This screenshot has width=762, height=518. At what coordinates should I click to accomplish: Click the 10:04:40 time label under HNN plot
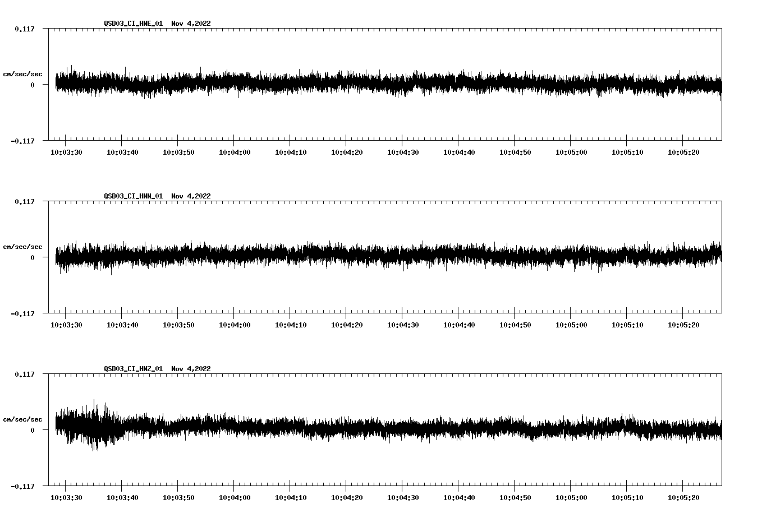click(459, 325)
